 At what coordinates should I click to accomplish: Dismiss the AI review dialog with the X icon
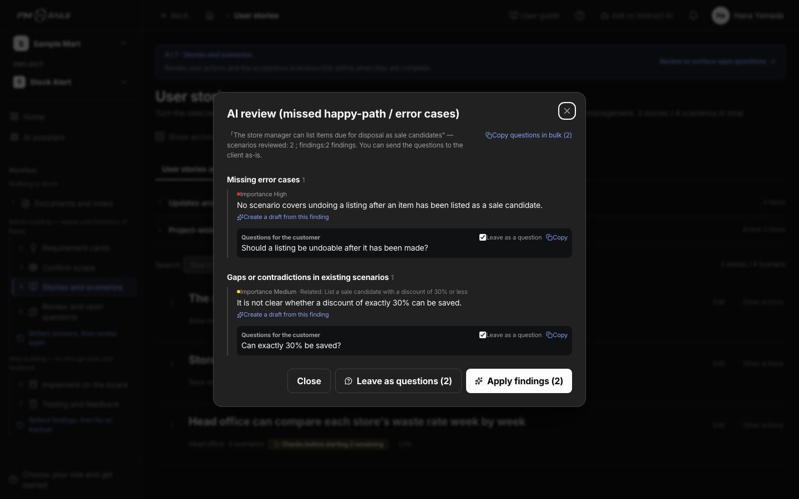click(x=567, y=111)
